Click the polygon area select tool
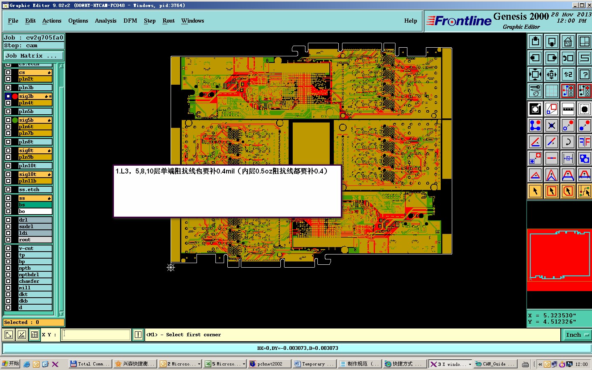The width and height of the screenshot is (592, 370). click(568, 191)
